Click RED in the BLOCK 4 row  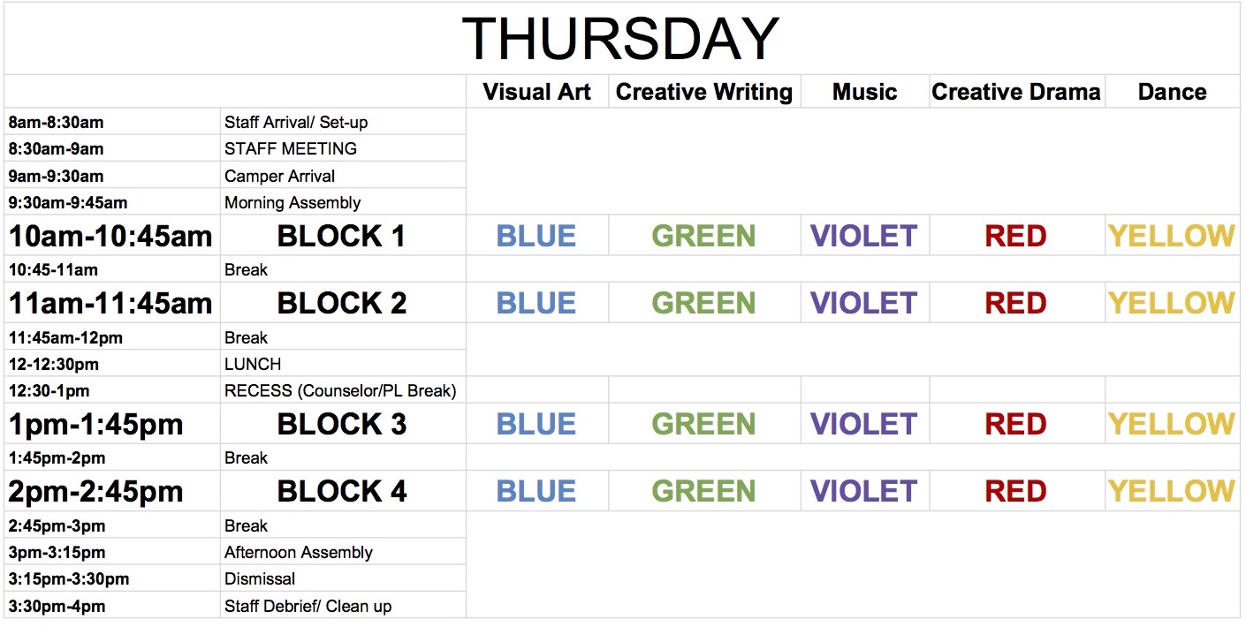click(x=1016, y=491)
